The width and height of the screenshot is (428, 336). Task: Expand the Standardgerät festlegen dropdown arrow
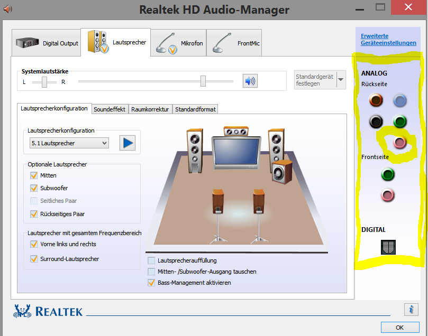pyautogui.click(x=340, y=80)
